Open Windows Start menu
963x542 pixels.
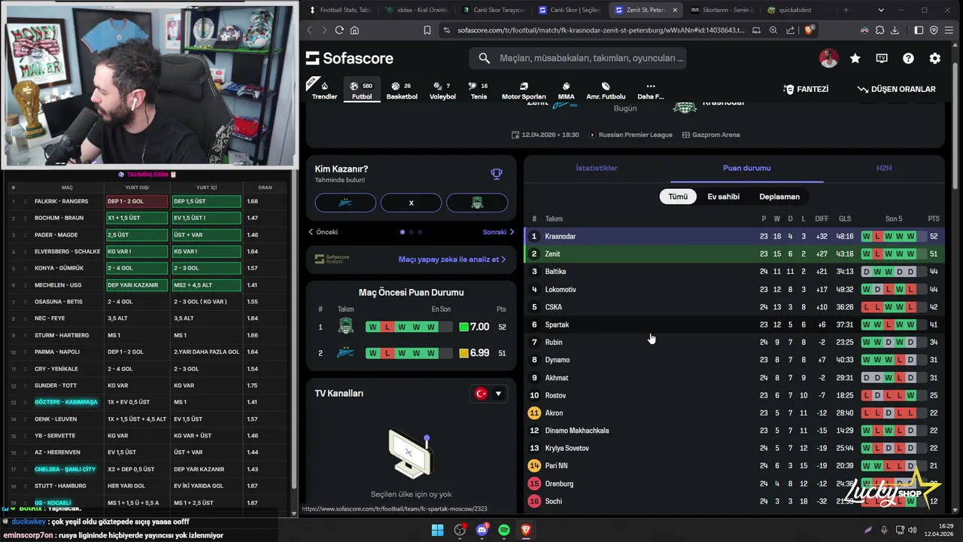click(437, 530)
